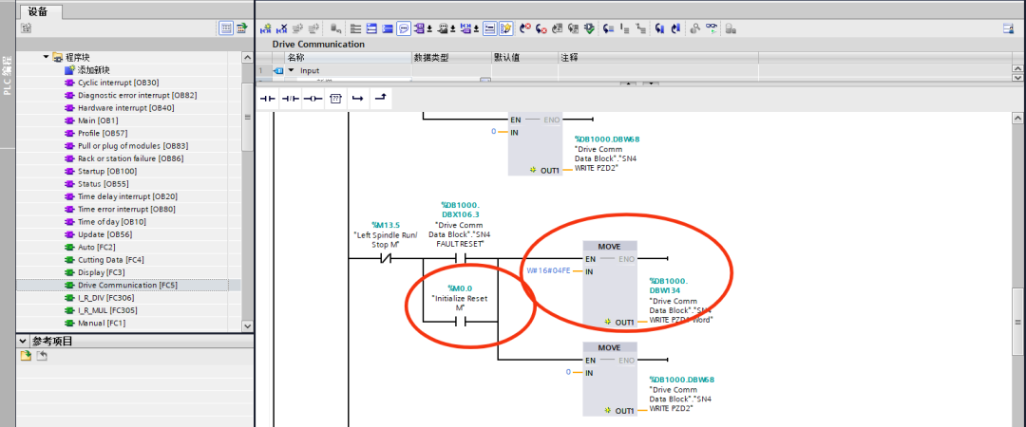
Task: Open Main [OB1] block
Action: [98, 121]
